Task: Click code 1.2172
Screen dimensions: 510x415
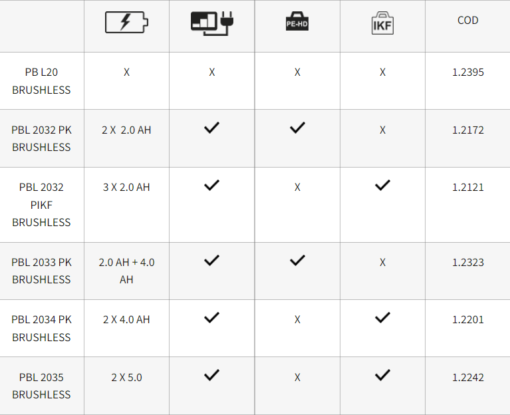Action: pyautogui.click(x=467, y=130)
